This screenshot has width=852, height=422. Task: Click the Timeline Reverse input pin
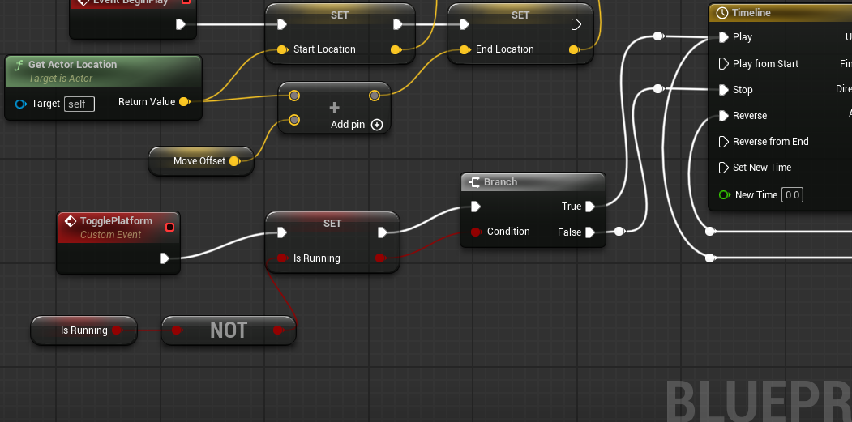pyautogui.click(x=723, y=116)
